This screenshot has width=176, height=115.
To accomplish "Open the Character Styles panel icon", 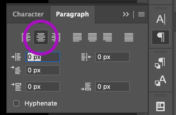I will 160,81.
